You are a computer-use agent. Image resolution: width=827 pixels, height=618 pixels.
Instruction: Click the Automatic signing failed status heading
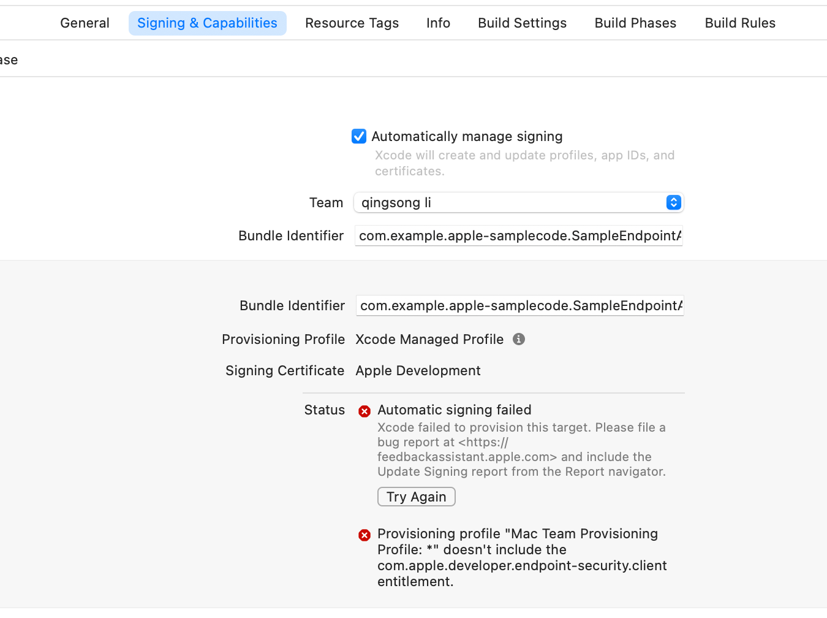tap(454, 410)
